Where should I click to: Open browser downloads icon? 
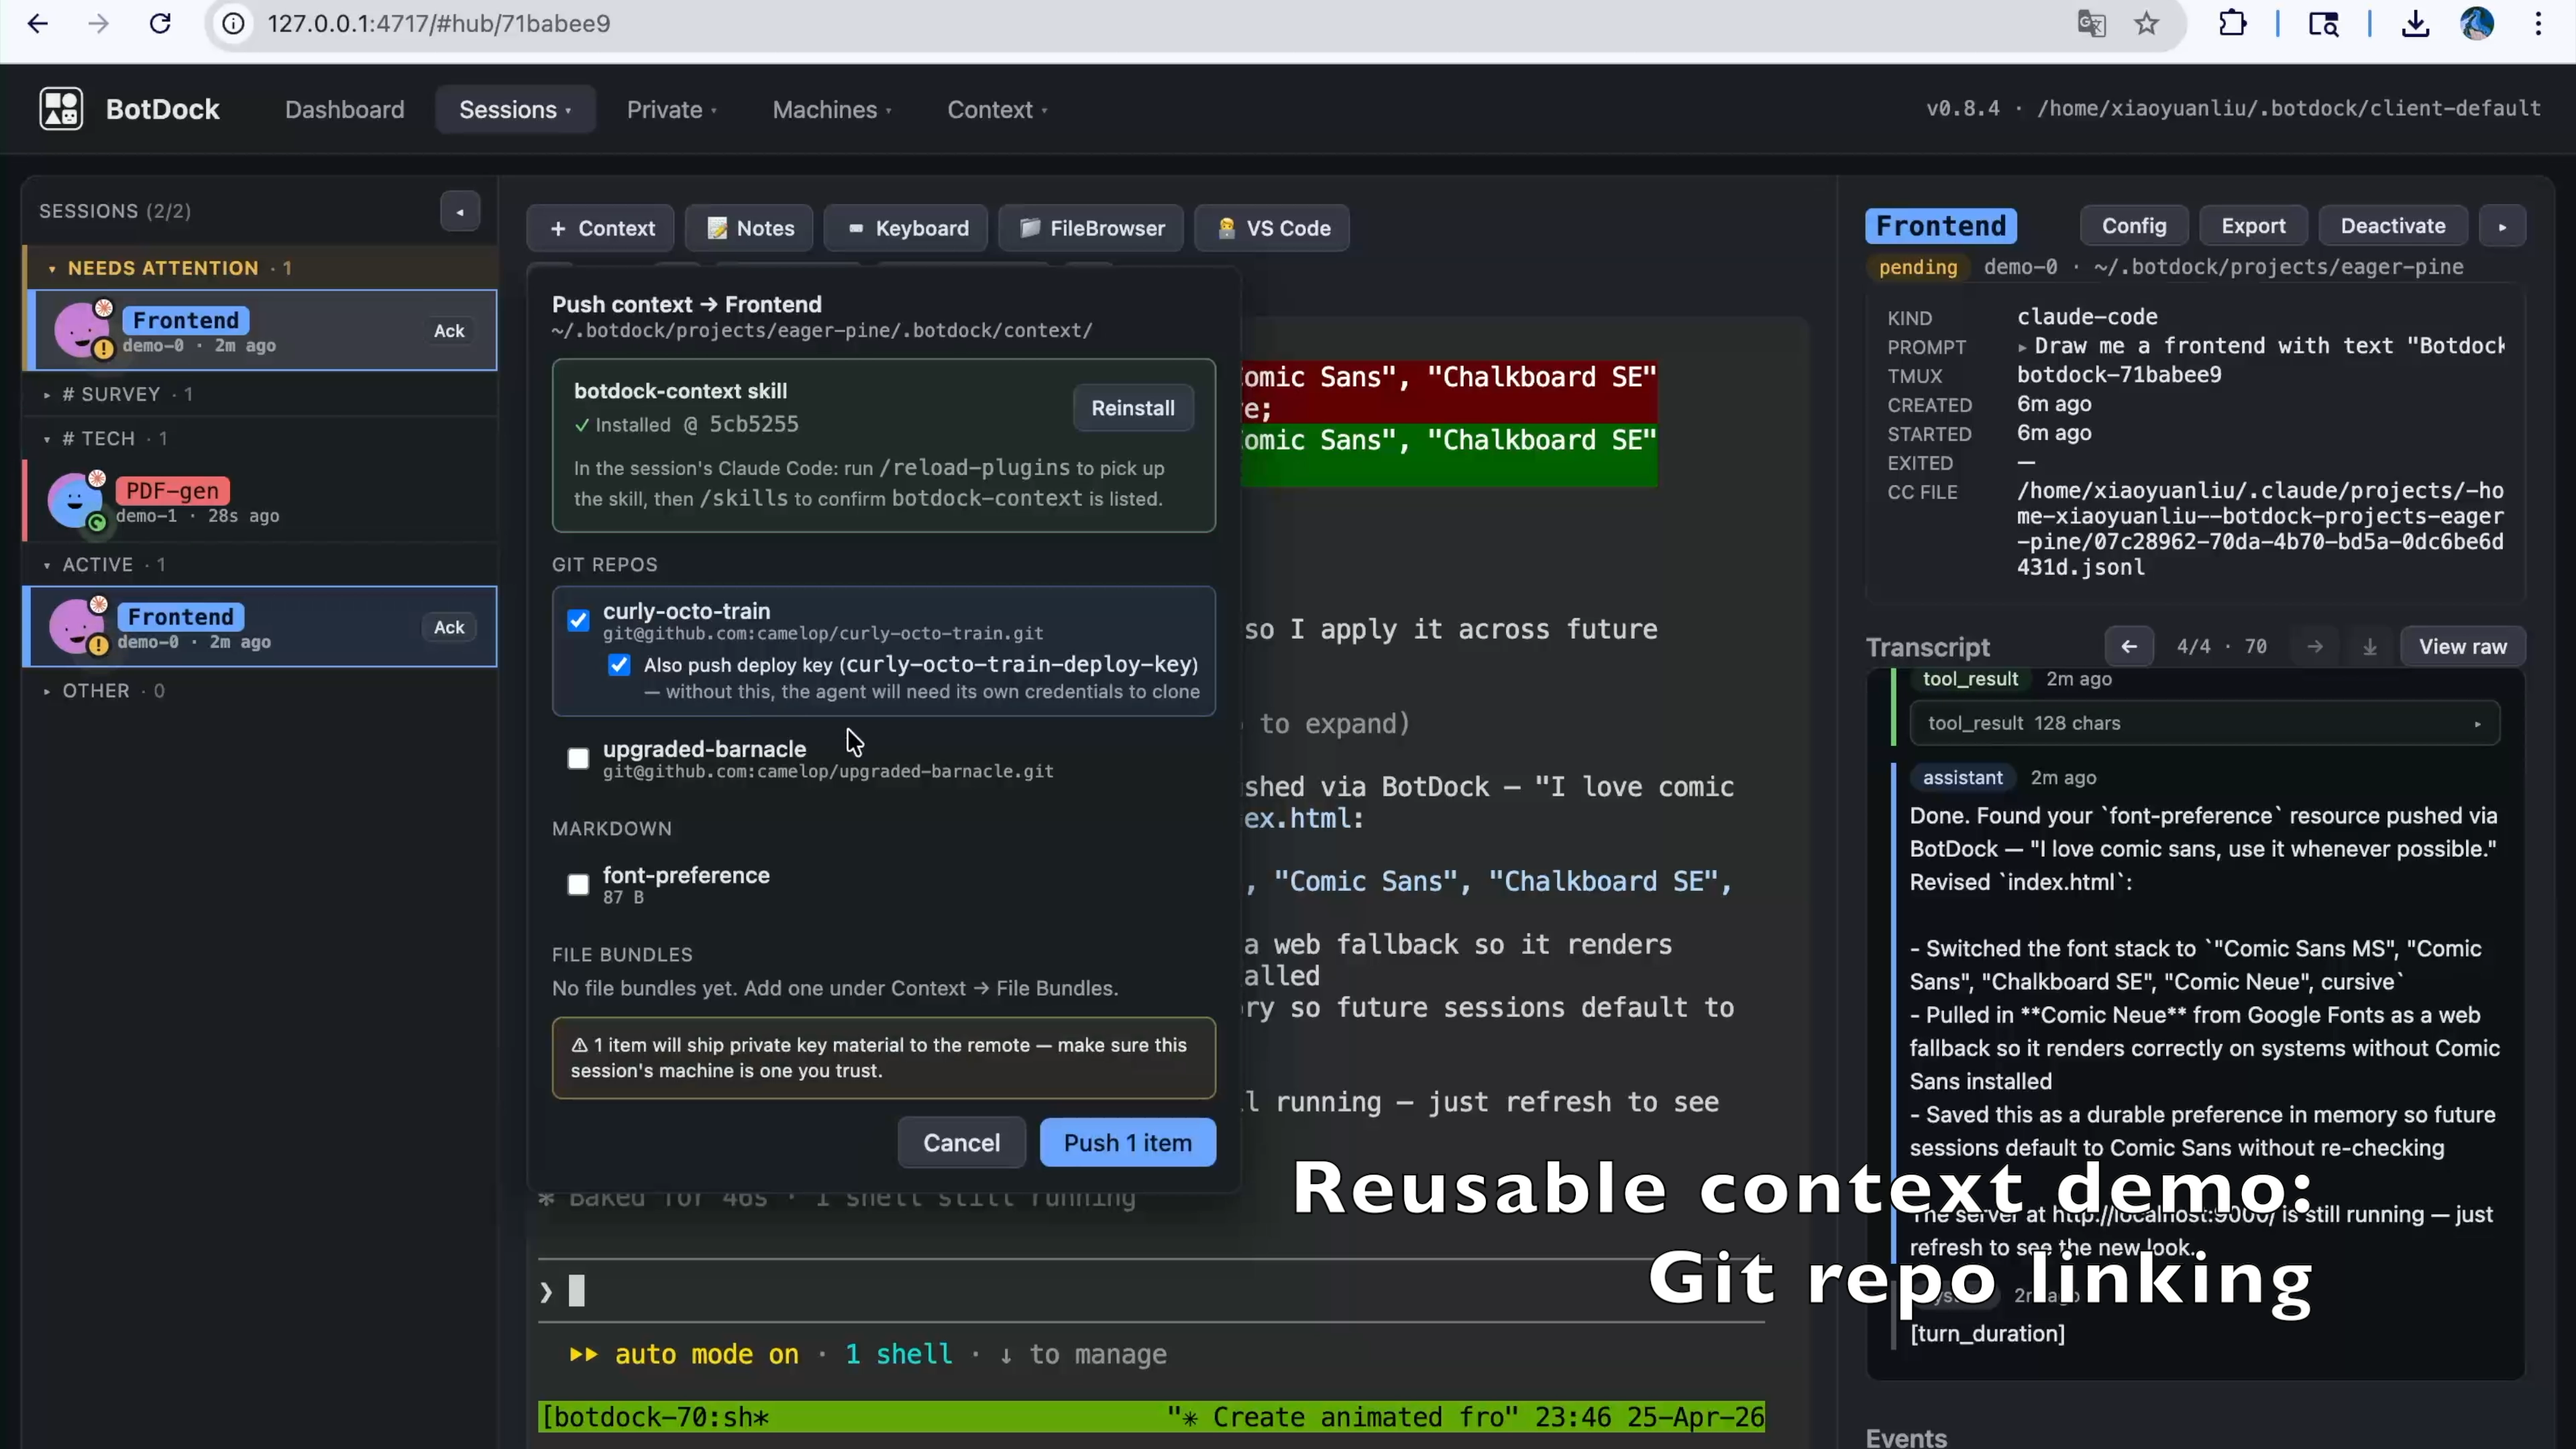pos(2415,24)
